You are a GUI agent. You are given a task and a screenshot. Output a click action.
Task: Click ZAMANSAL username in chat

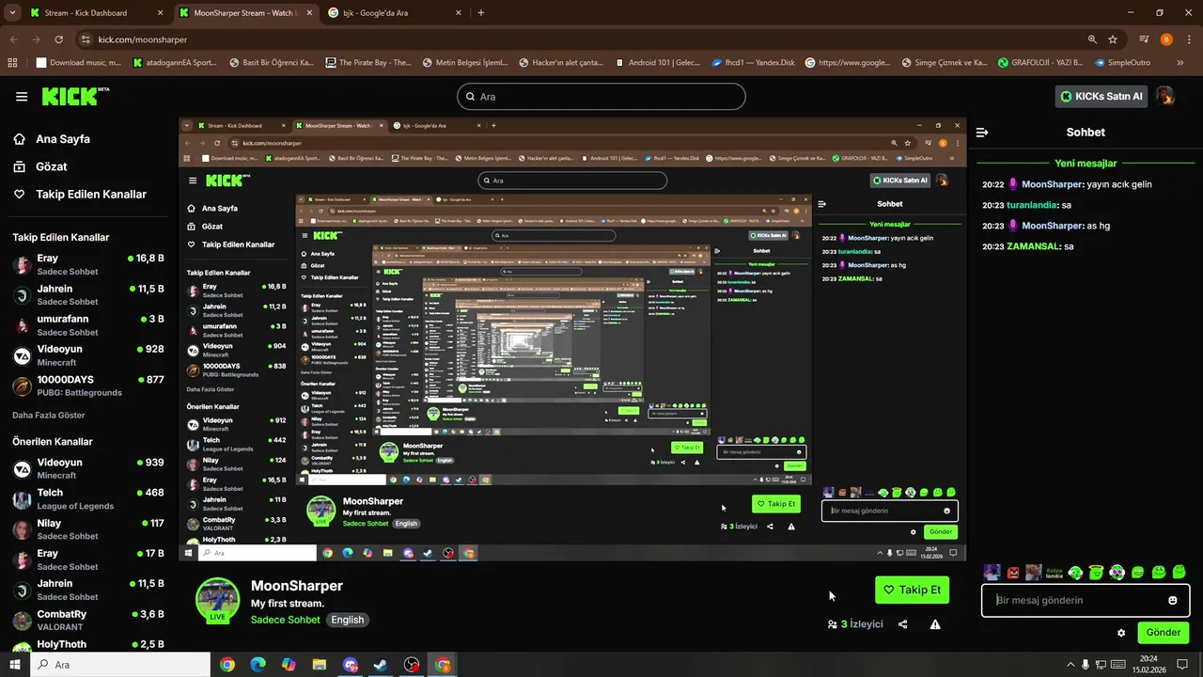coord(1033,246)
